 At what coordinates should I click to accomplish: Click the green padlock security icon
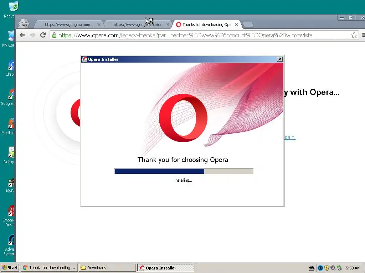(54, 35)
